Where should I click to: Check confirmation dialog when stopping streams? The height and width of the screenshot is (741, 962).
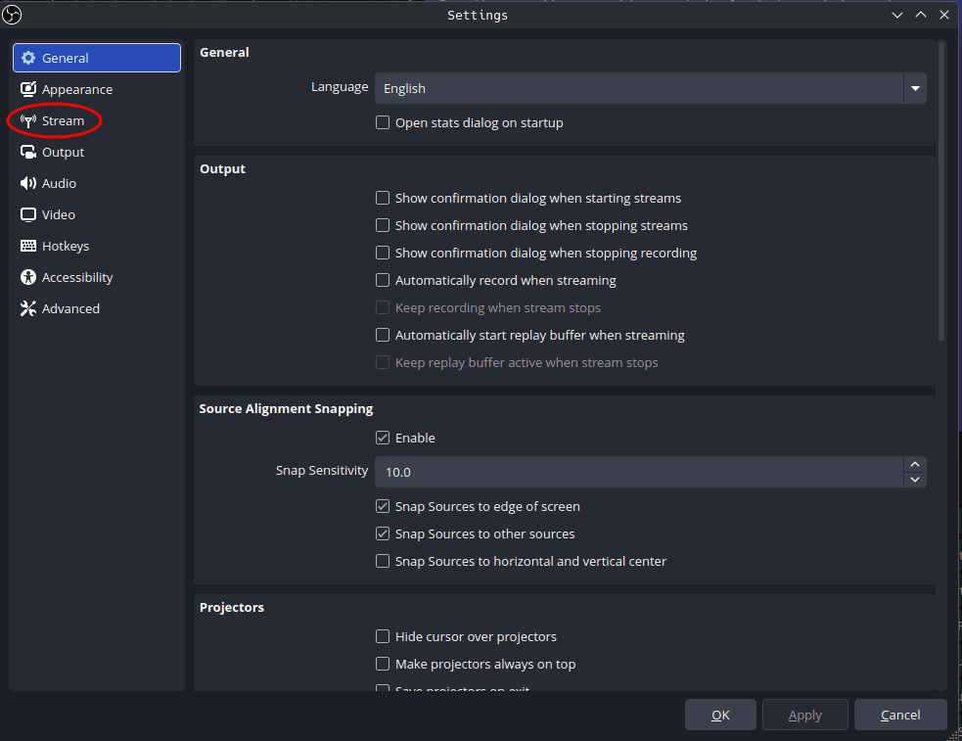pos(383,225)
